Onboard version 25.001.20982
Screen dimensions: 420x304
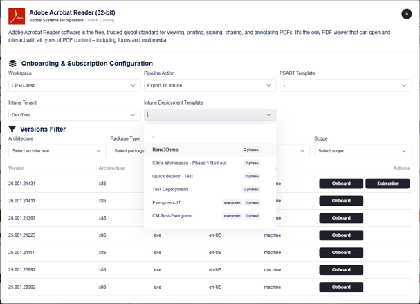click(341, 287)
